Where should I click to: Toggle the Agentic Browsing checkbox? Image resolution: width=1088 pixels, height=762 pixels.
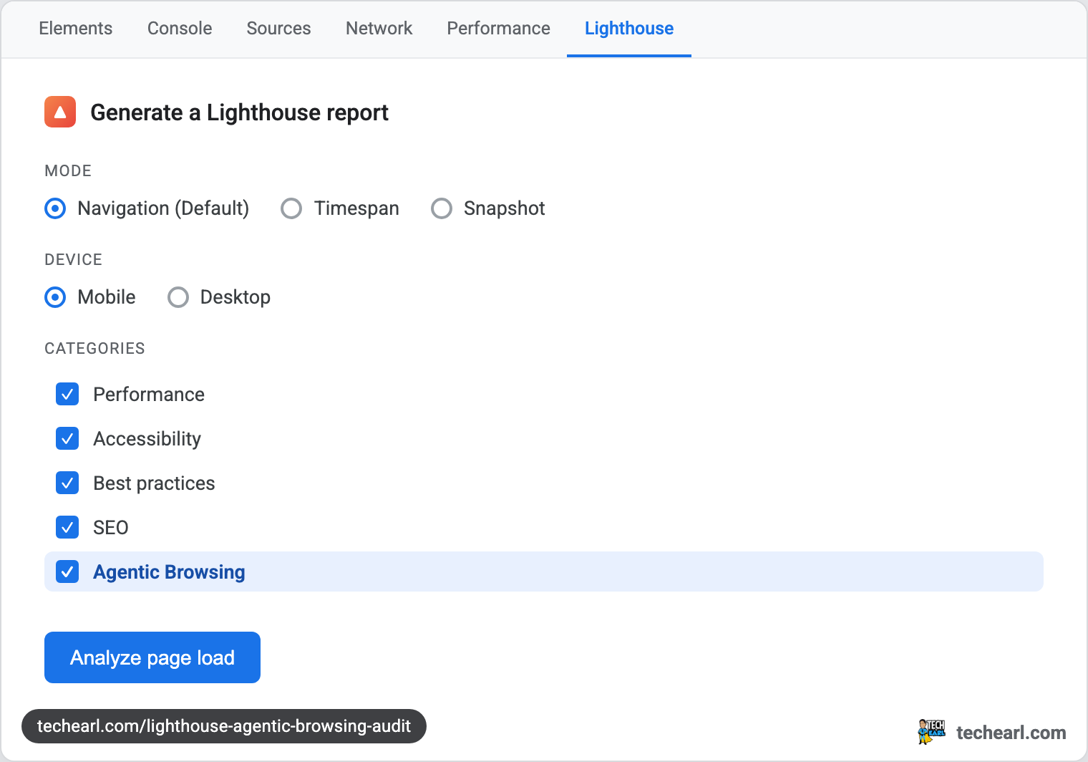pyautogui.click(x=67, y=571)
